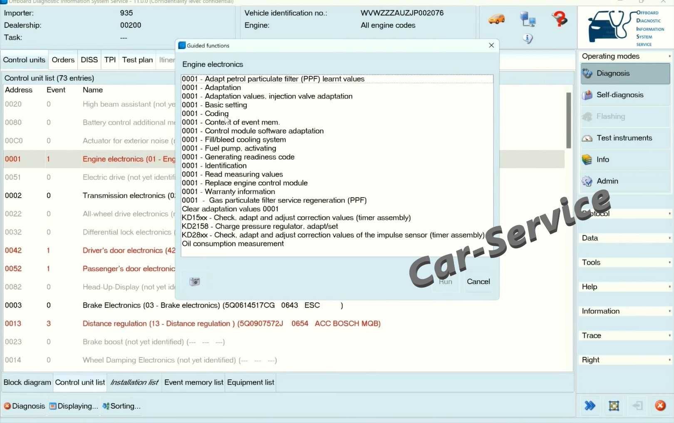Open the Installation list tab

pos(134,382)
